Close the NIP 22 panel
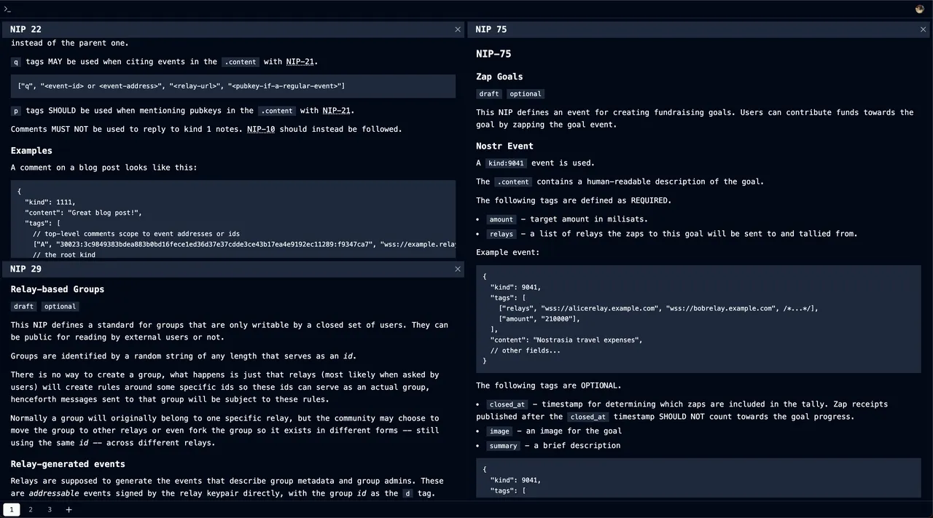Image resolution: width=933 pixels, height=518 pixels. coord(458,29)
